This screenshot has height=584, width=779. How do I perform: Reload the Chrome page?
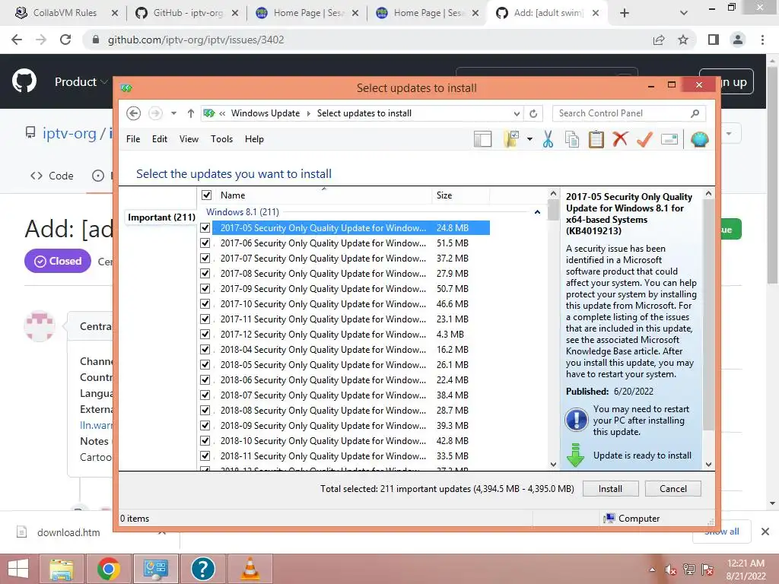pyautogui.click(x=65, y=40)
